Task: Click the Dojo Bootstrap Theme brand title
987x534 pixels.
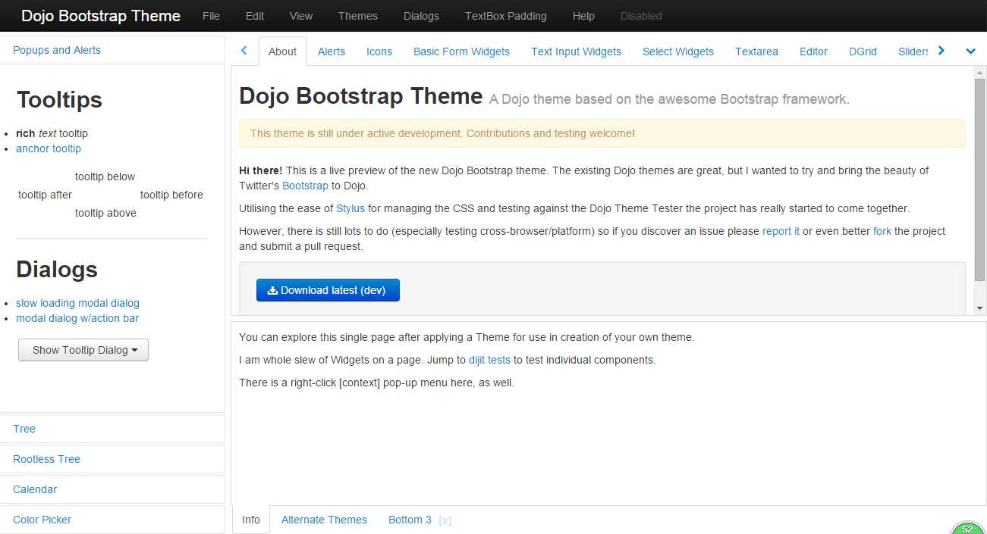Action: tap(101, 16)
